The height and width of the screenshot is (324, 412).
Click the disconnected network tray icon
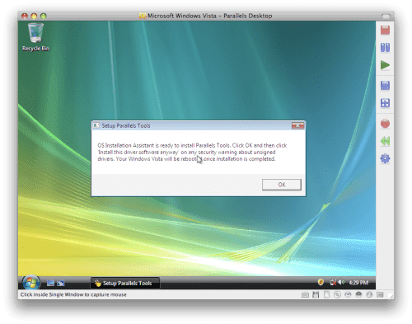[333, 282]
